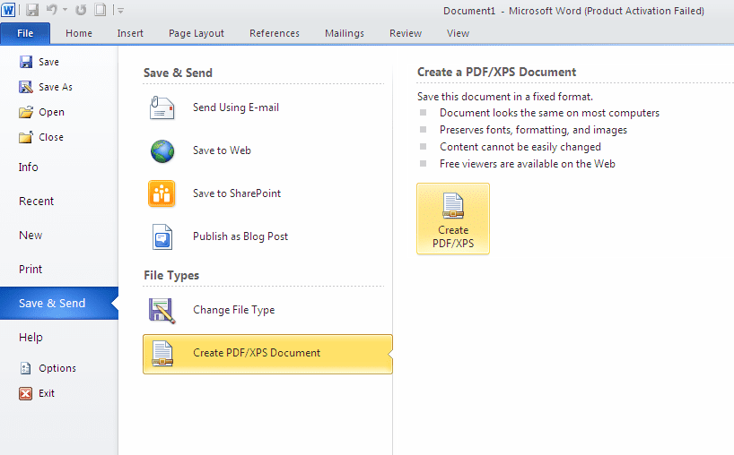The image size is (734, 455).
Task: Click the Save icon in Quick Access Toolbar
Action: pyautogui.click(x=31, y=10)
